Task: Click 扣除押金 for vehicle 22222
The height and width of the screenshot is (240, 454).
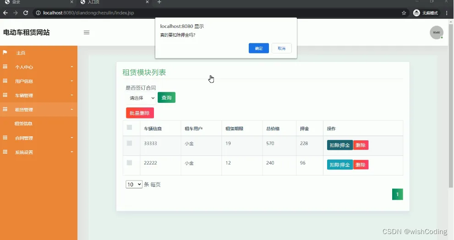Action: click(x=340, y=165)
